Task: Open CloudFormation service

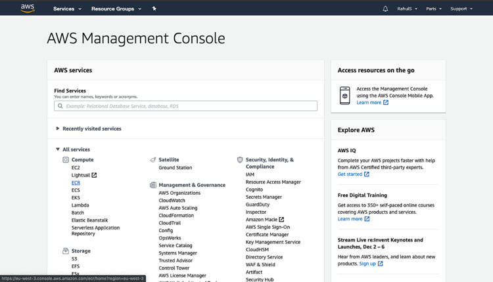Action: coord(176,216)
